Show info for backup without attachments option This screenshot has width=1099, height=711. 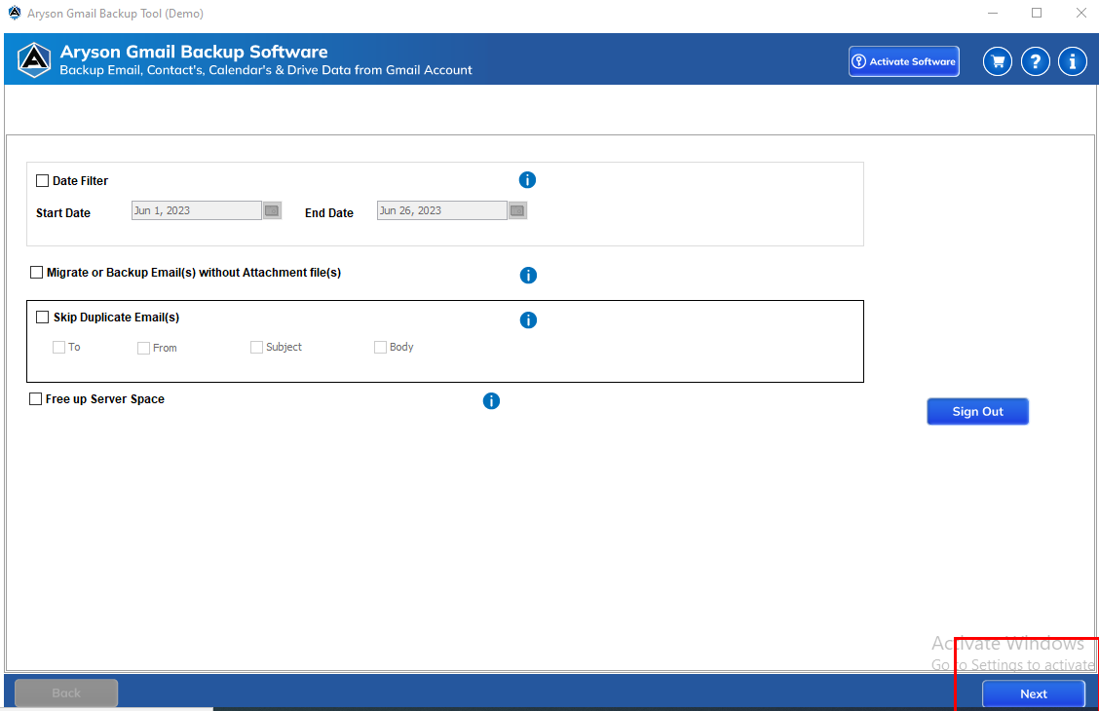[528, 276]
